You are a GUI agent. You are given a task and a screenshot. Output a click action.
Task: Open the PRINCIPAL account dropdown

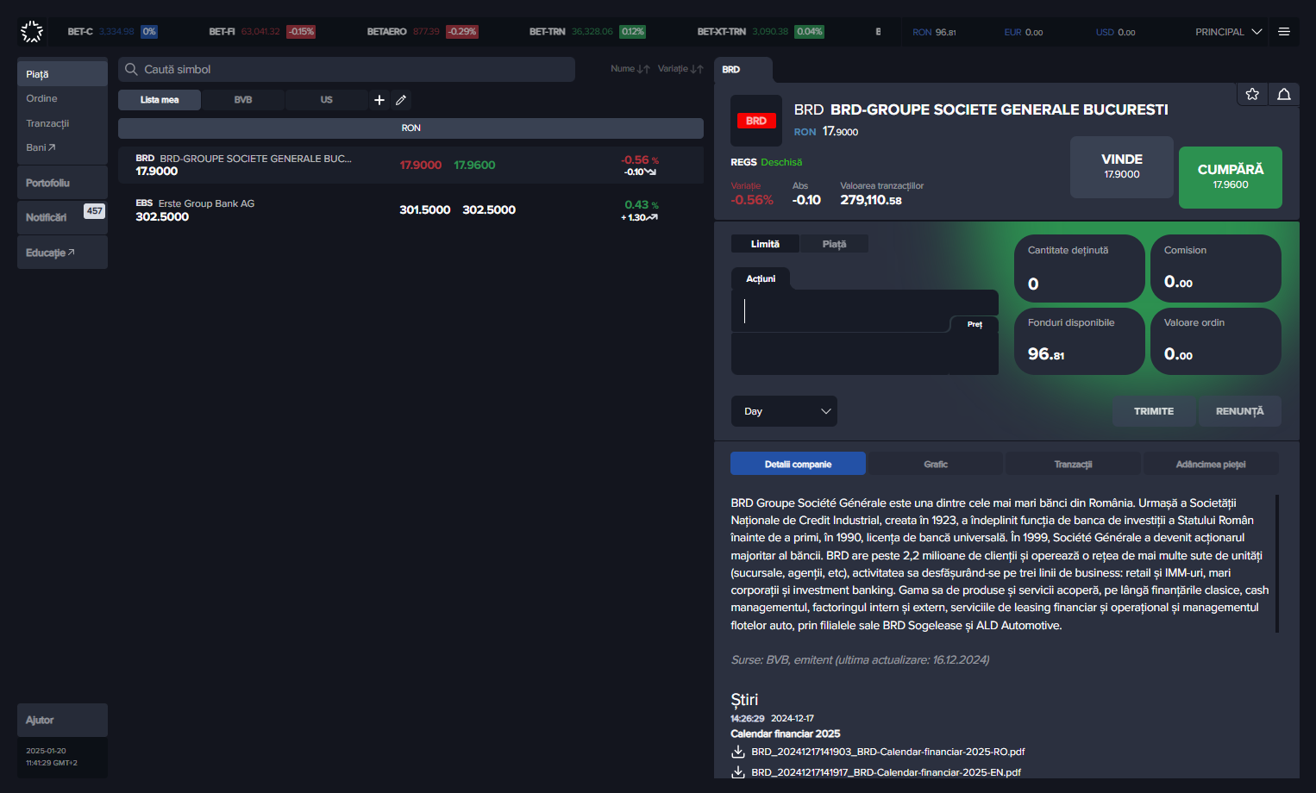pyautogui.click(x=1228, y=32)
